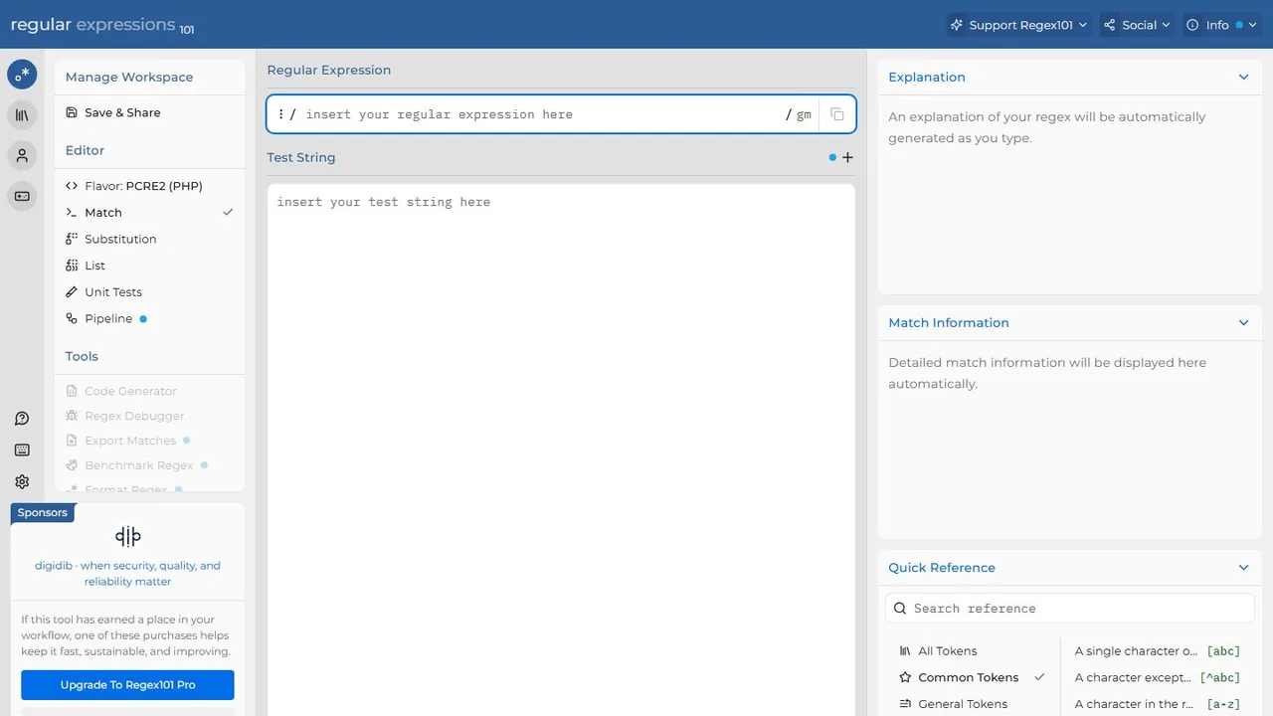Viewport: 1273px width, 716px height.
Task: Select All Tokens category
Action: click(x=971, y=650)
